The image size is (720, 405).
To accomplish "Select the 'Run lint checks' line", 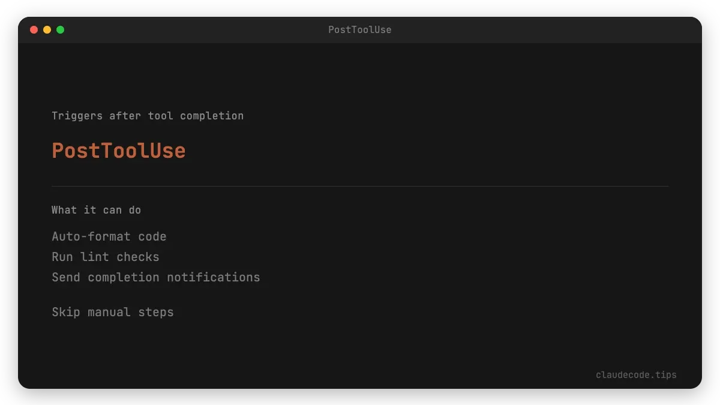I will [106, 257].
